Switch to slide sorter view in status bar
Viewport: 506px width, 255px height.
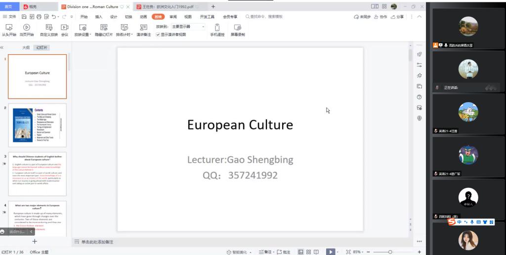click(x=309, y=252)
